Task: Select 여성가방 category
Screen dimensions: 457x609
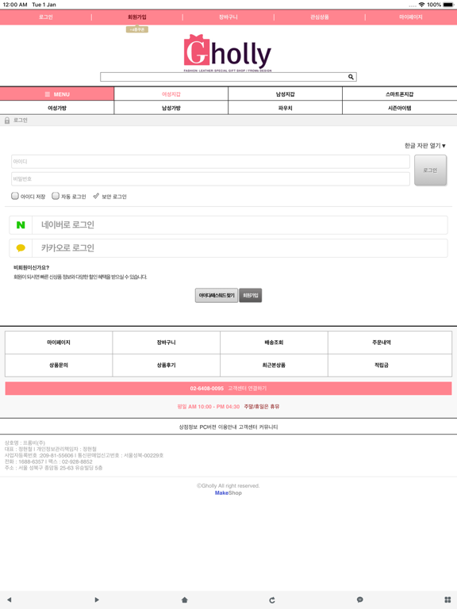Action: click(57, 108)
